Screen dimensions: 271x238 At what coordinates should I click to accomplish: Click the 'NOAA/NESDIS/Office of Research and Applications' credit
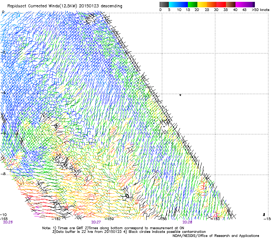216,236
